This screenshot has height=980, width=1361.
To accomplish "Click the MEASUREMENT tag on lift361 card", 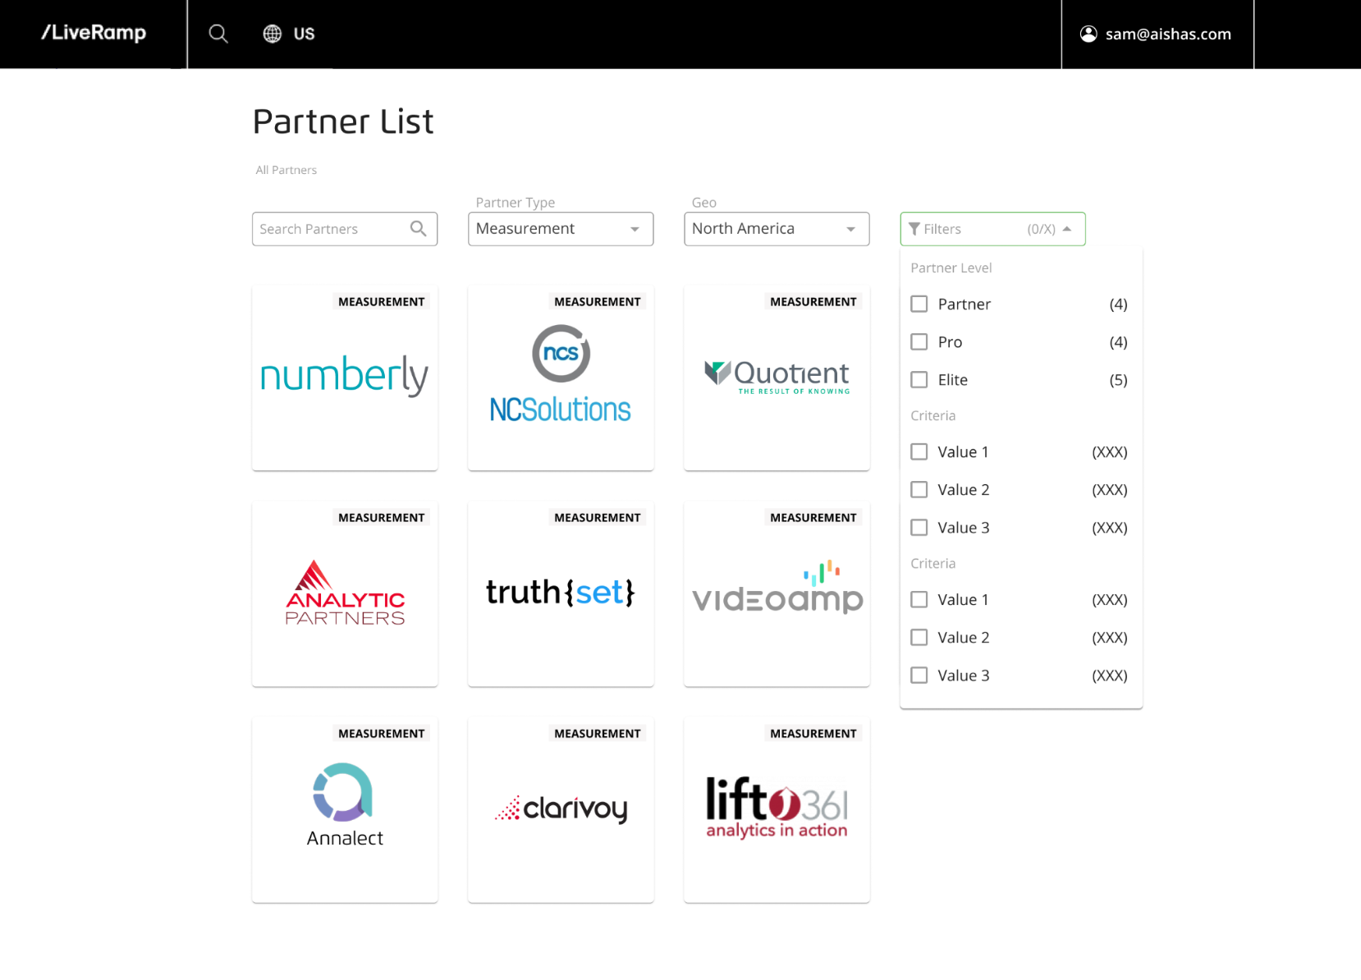I will point(813,733).
